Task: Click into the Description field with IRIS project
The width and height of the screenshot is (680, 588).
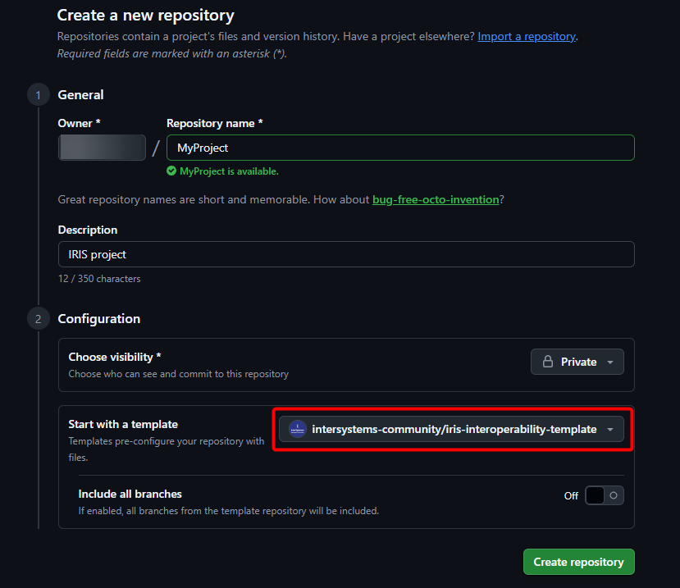Action: (x=346, y=254)
